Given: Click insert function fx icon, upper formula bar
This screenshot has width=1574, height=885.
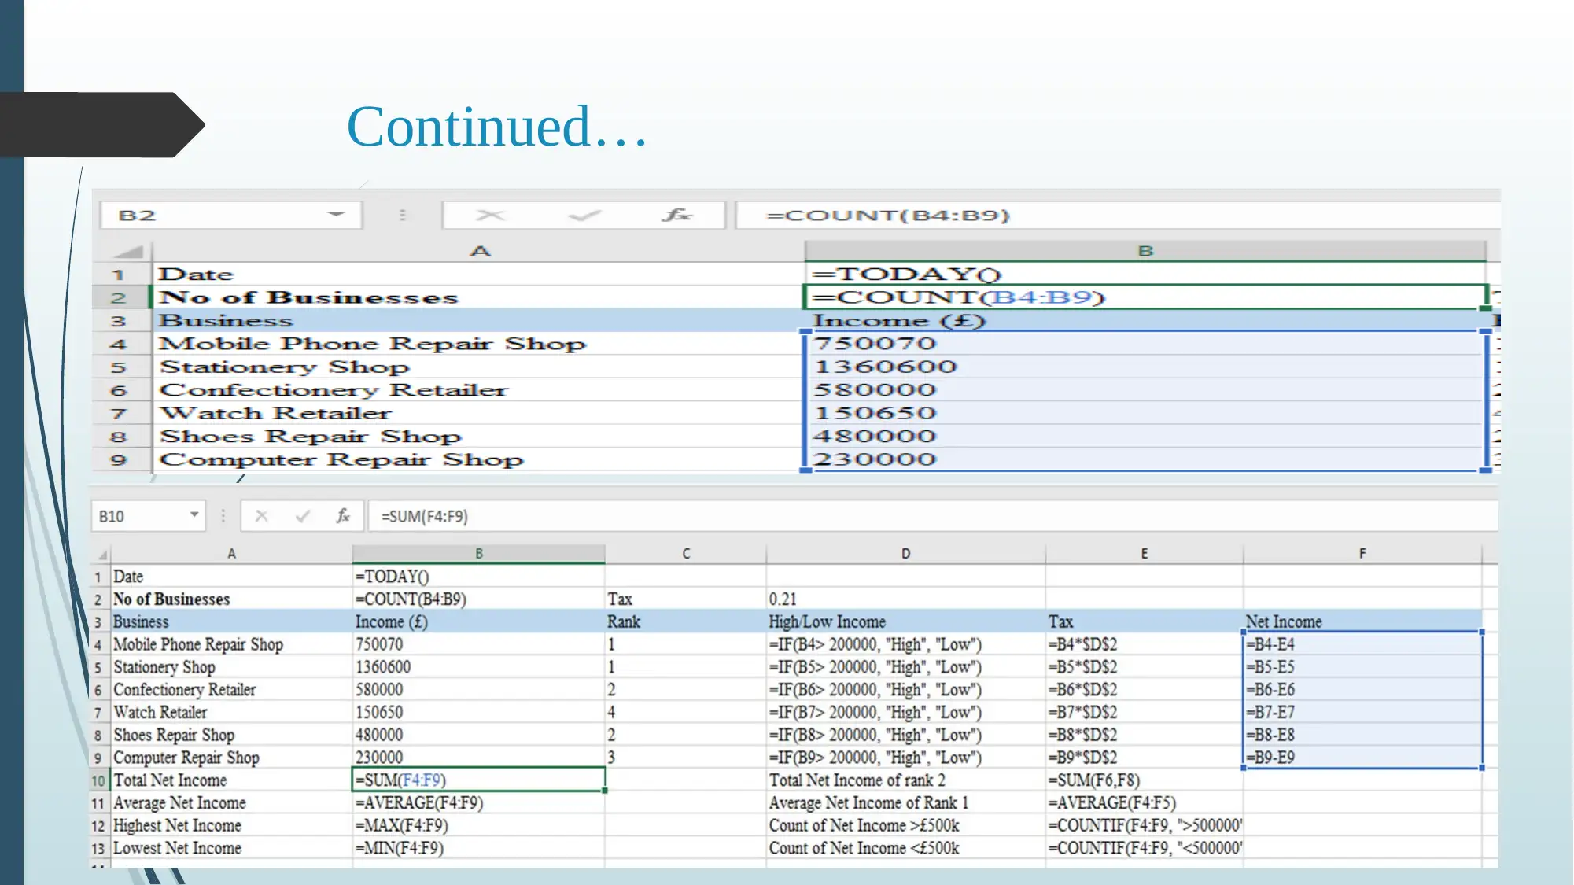Looking at the screenshot, I should point(676,215).
